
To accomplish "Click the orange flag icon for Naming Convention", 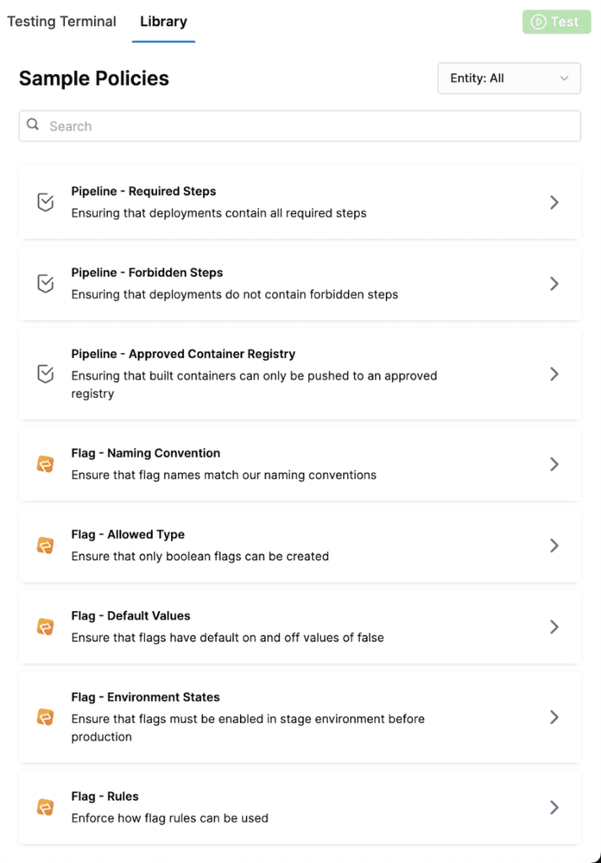I will 46,464.
